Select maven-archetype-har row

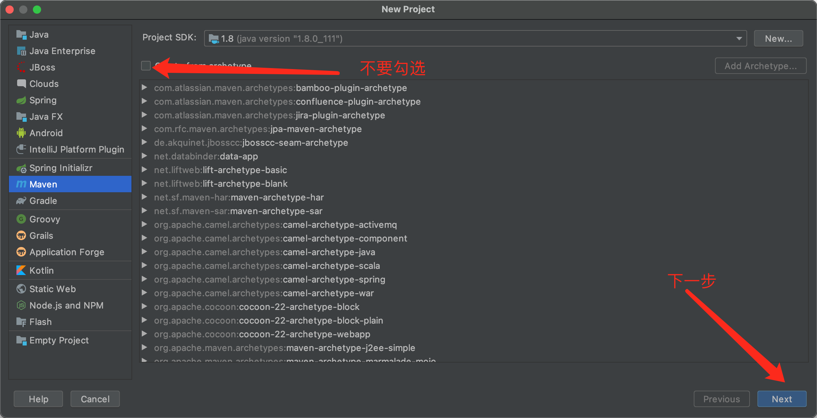(x=474, y=197)
